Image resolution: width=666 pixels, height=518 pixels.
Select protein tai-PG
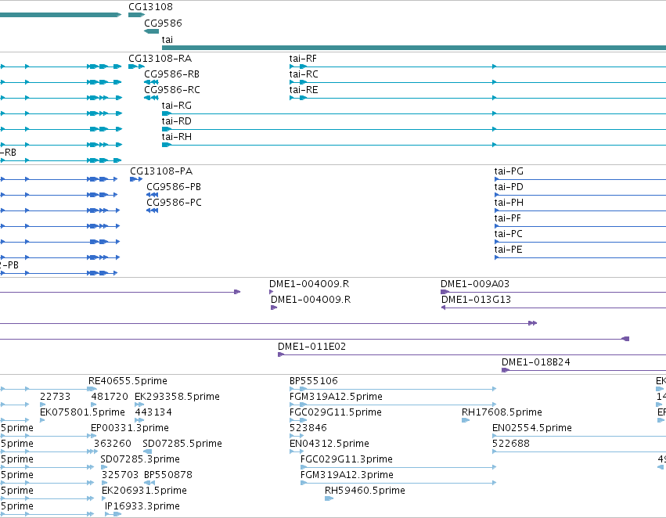coord(509,171)
